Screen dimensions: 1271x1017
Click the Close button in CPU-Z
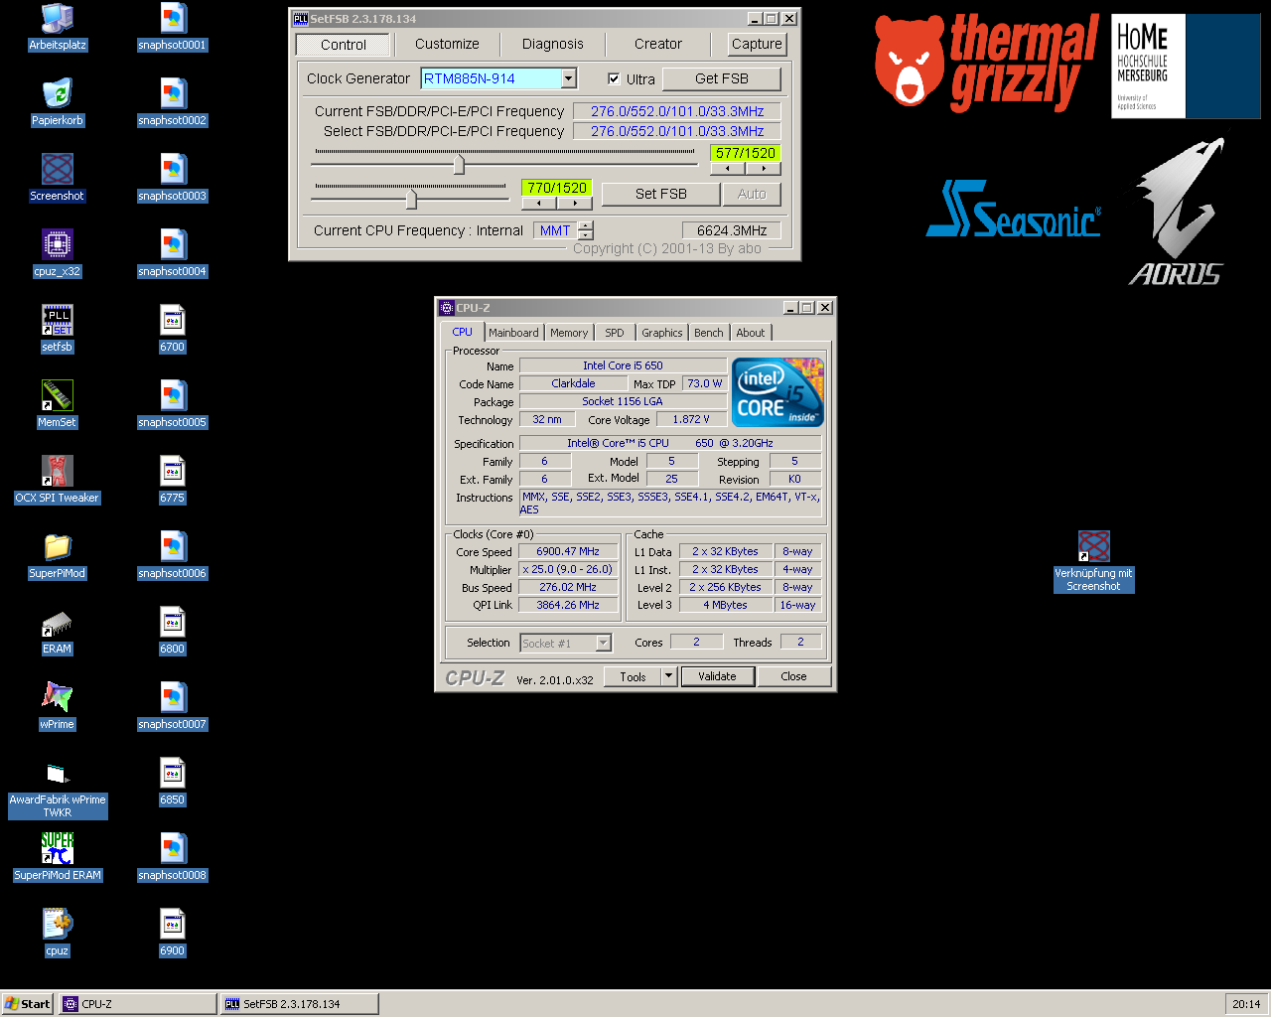[793, 676]
